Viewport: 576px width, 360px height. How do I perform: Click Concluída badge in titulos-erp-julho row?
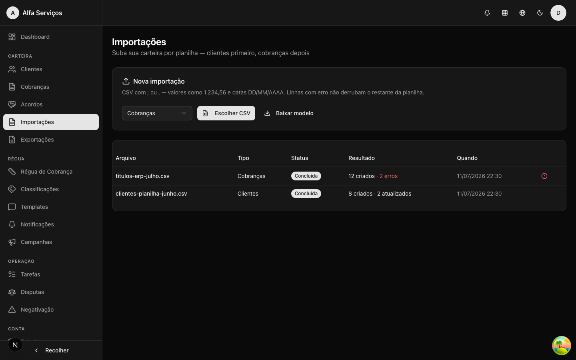(x=306, y=176)
